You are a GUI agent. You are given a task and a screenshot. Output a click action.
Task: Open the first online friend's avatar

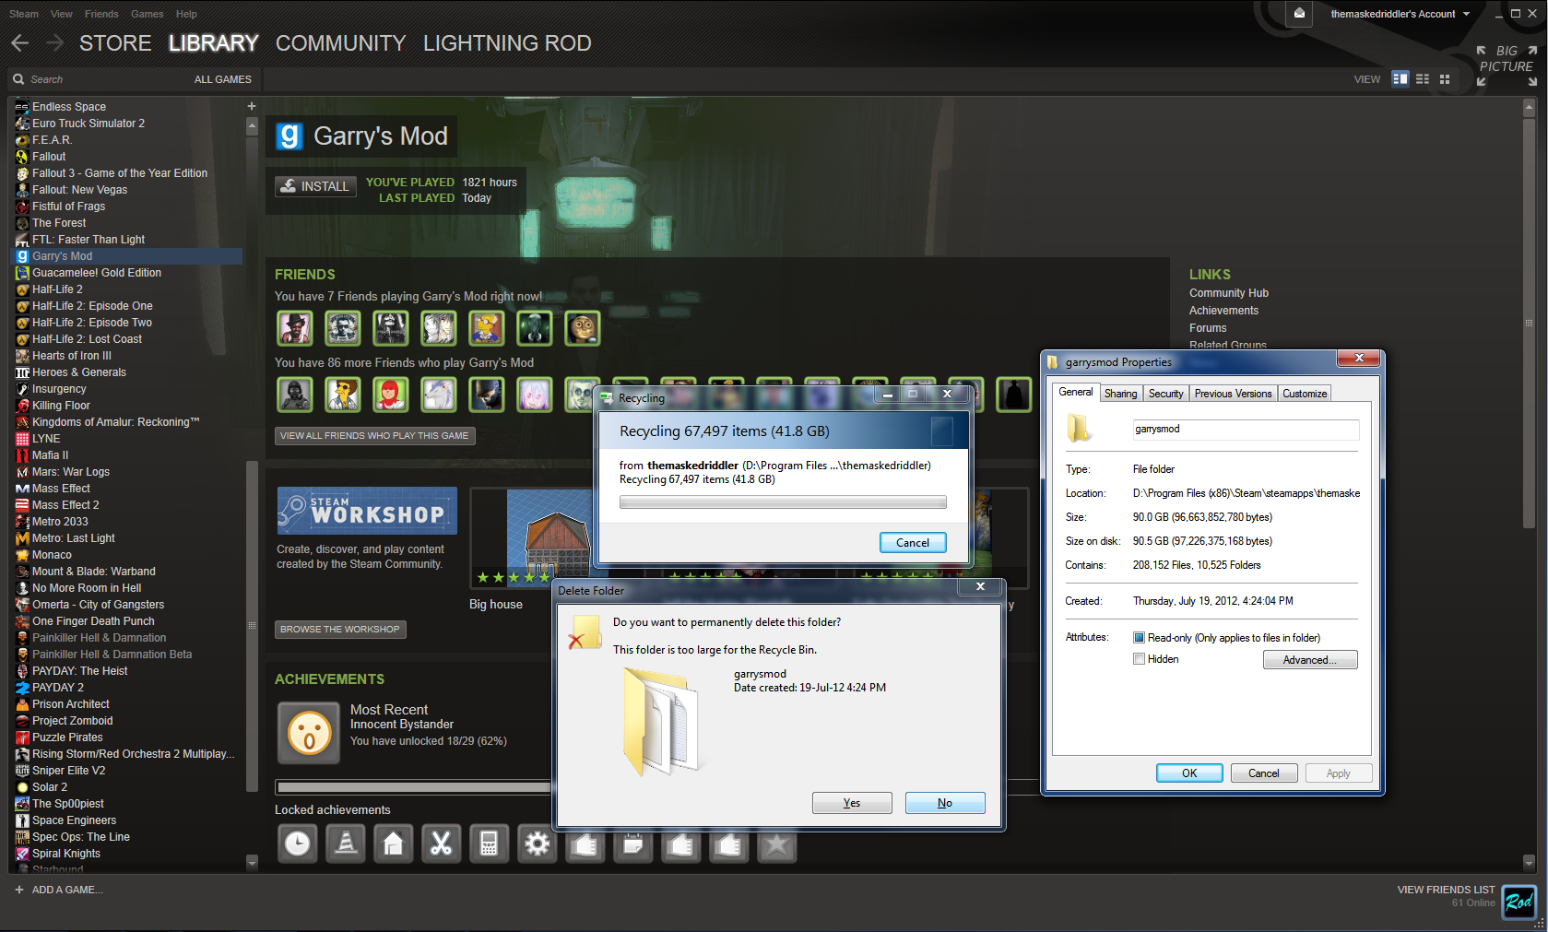coord(295,328)
